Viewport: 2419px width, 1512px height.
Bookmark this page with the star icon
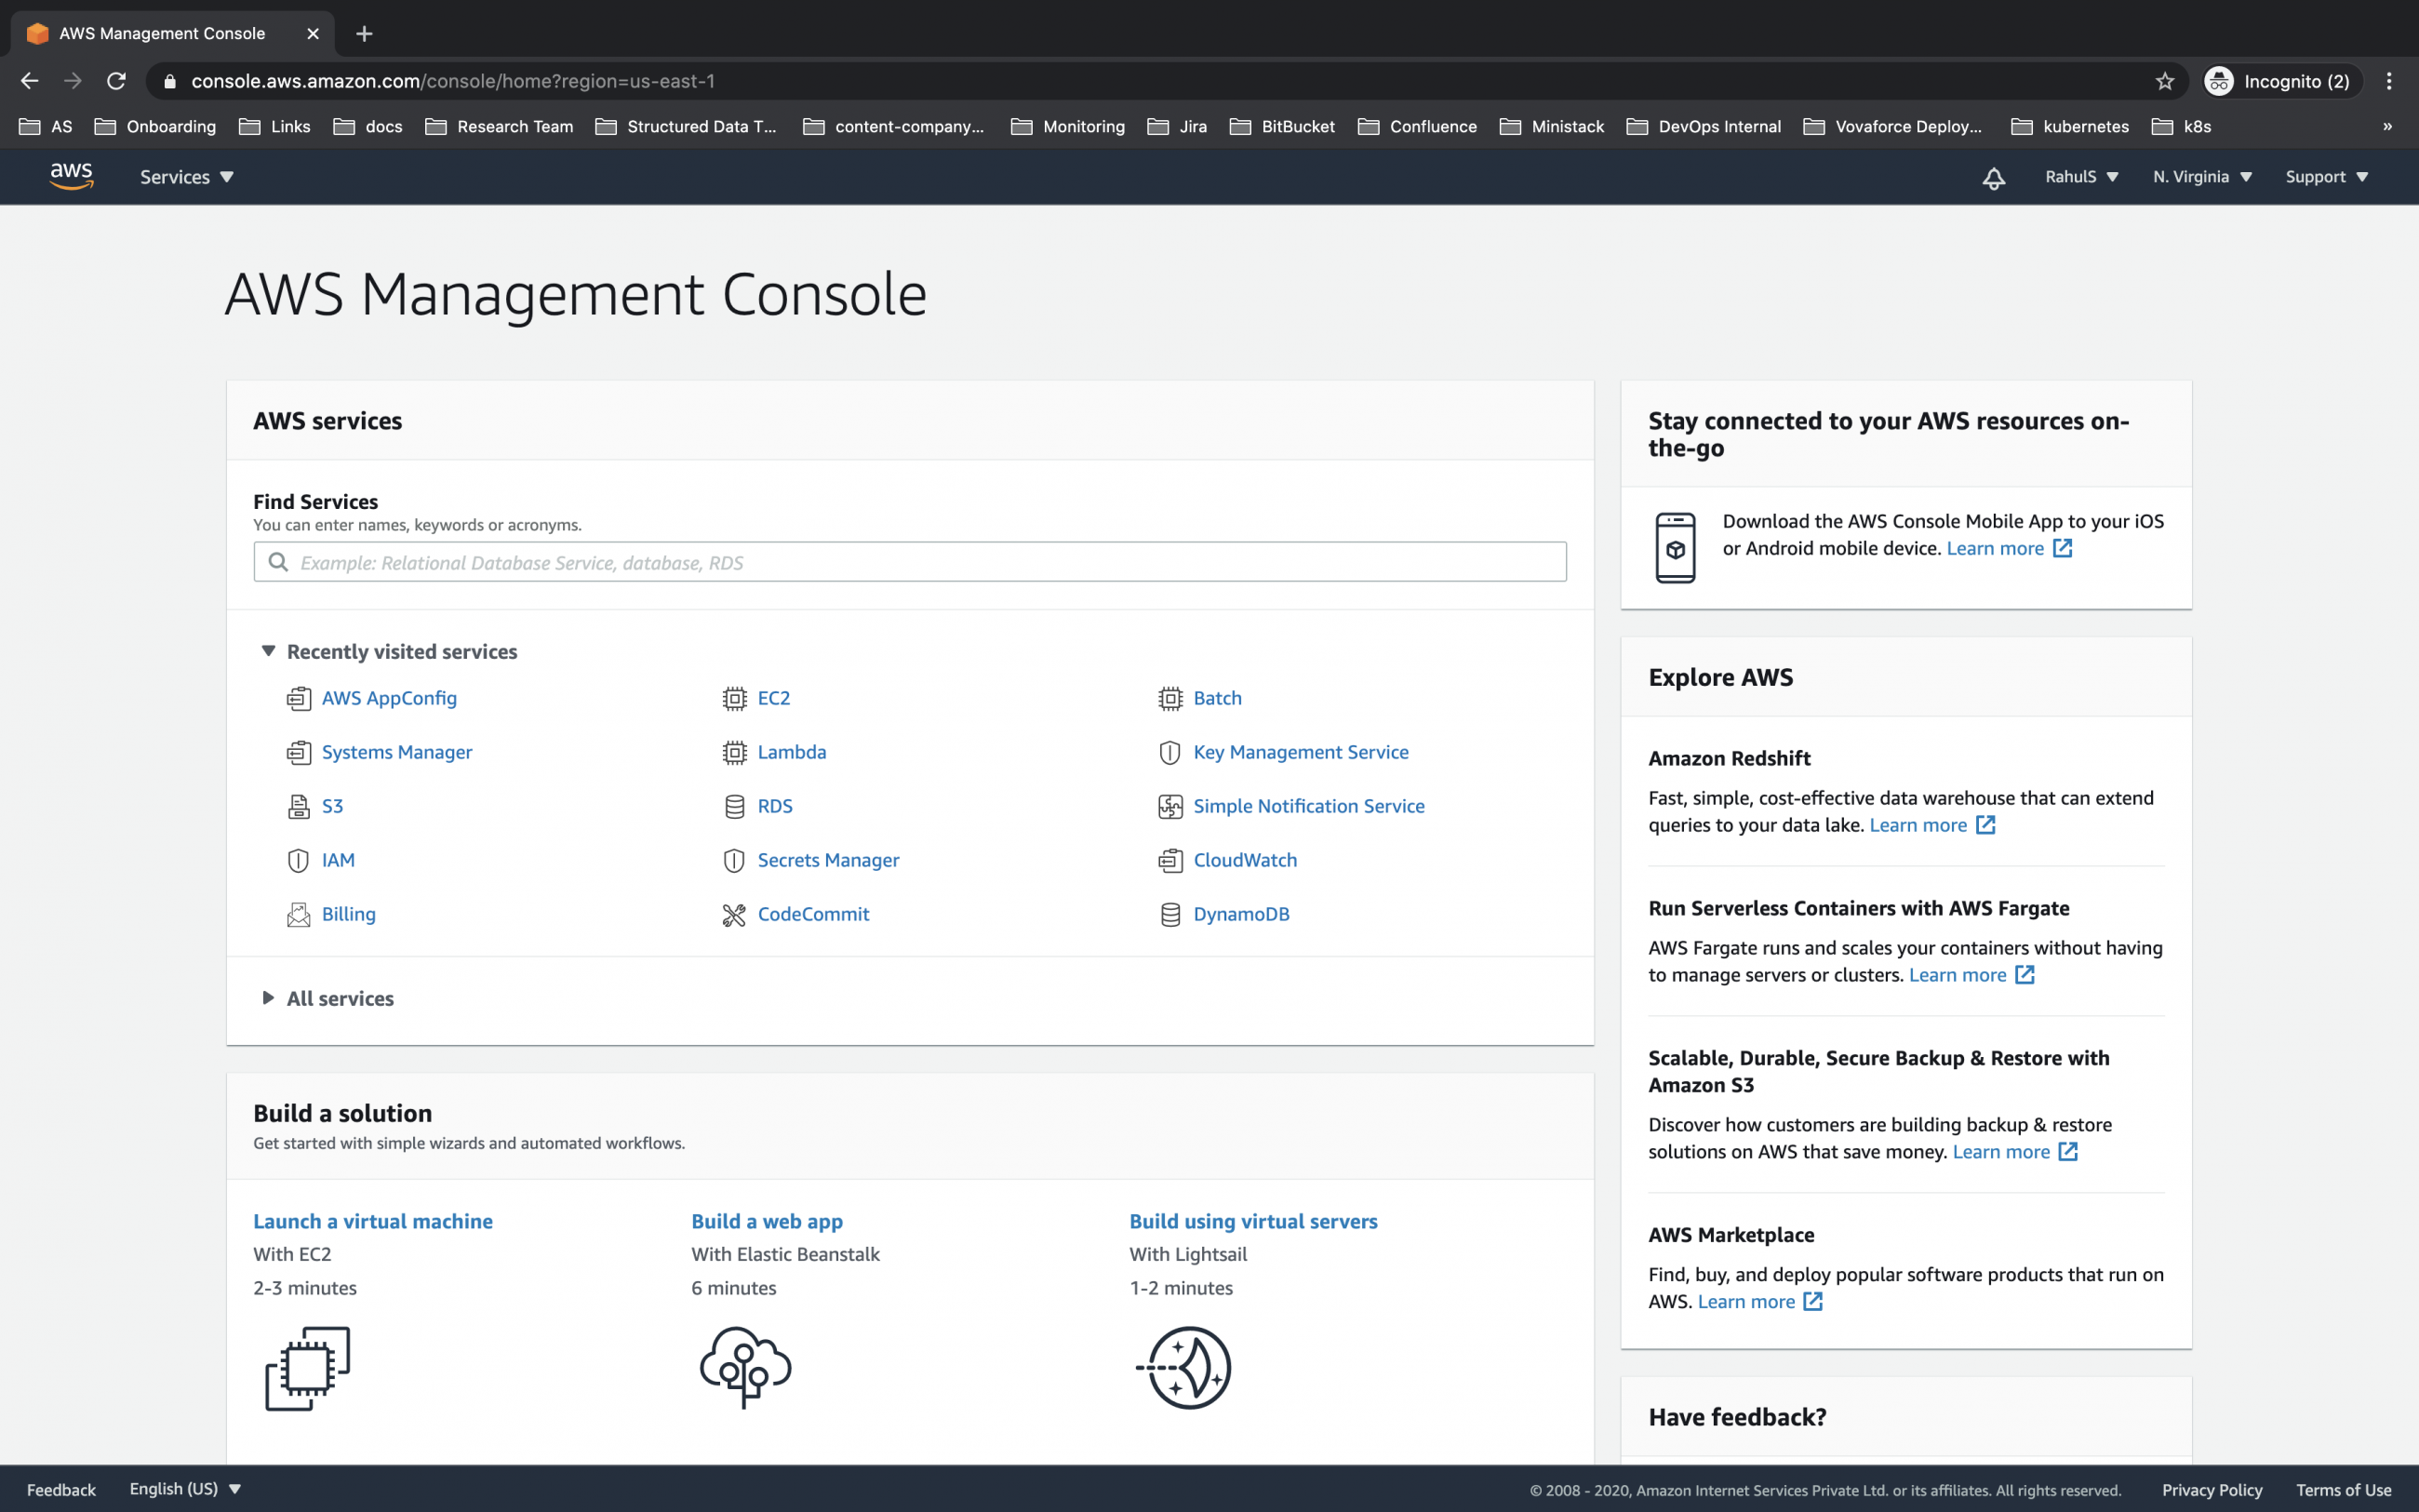pos(2164,81)
